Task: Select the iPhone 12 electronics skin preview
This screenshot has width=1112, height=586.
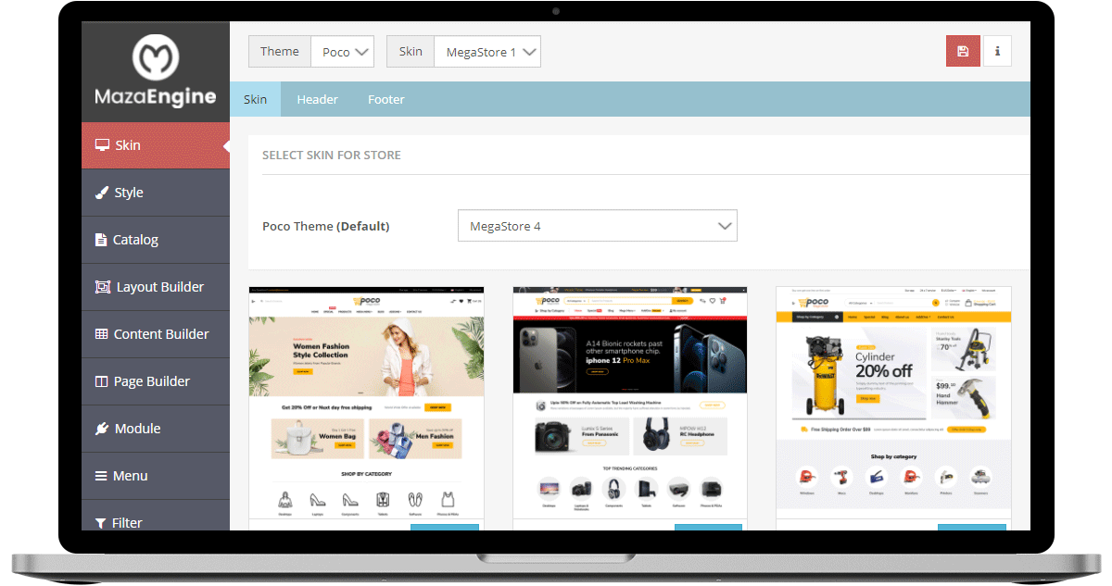Action: coord(630,403)
